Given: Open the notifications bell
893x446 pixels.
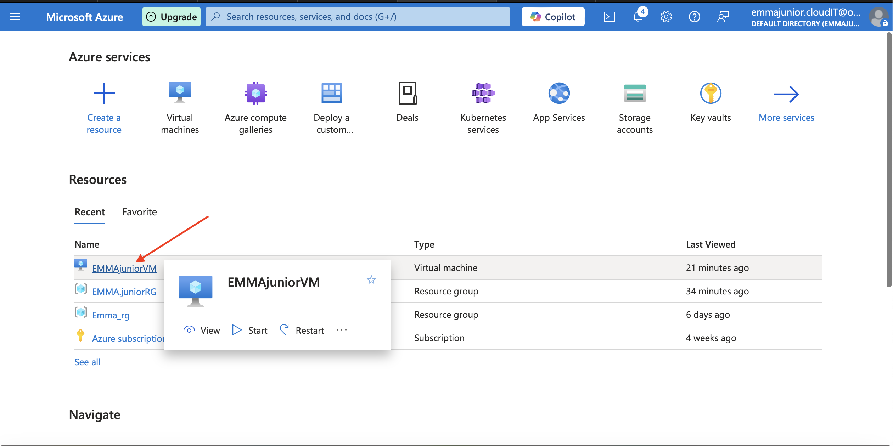Looking at the screenshot, I should (638, 17).
